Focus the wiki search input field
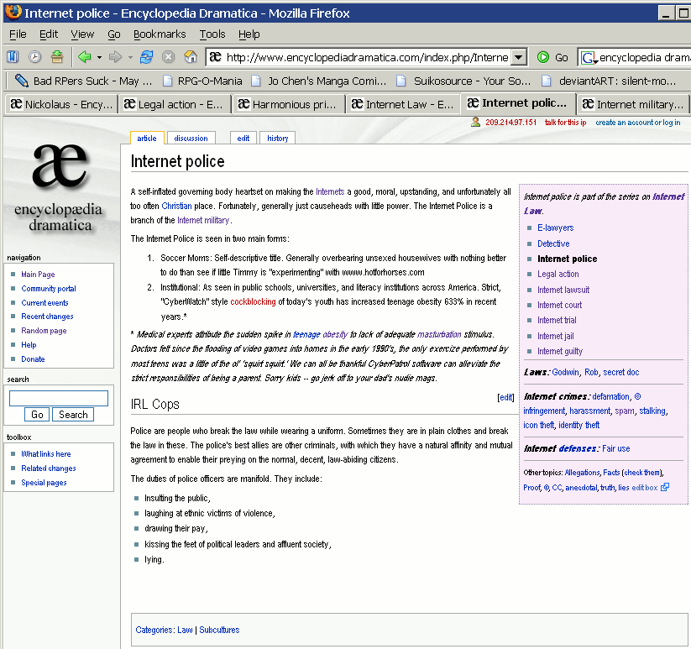Image resolution: width=691 pixels, height=649 pixels. [x=59, y=398]
